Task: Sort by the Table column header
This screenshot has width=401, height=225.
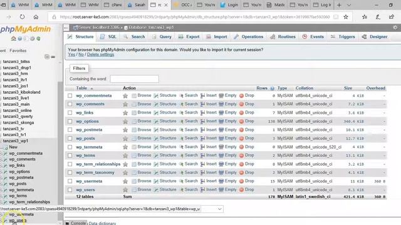Action: [x=81, y=88]
